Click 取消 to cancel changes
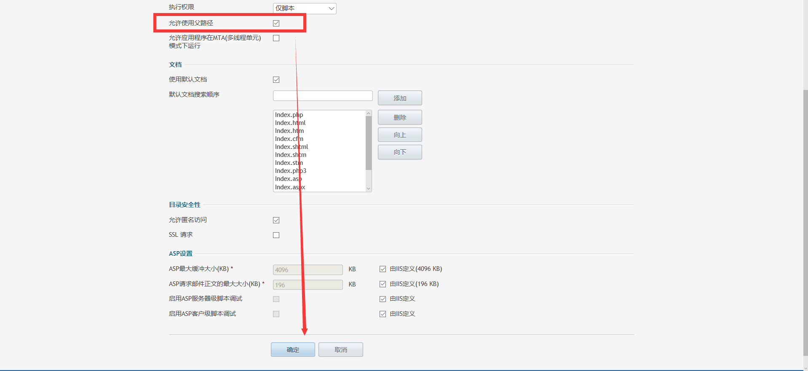Screen dimensions: 808x371 [340, 350]
